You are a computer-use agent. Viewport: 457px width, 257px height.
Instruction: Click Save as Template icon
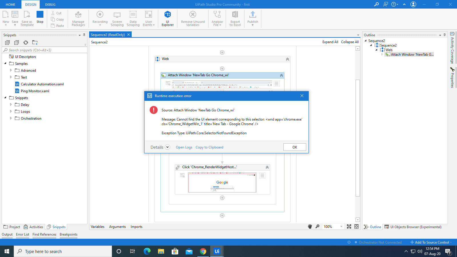pos(27,18)
